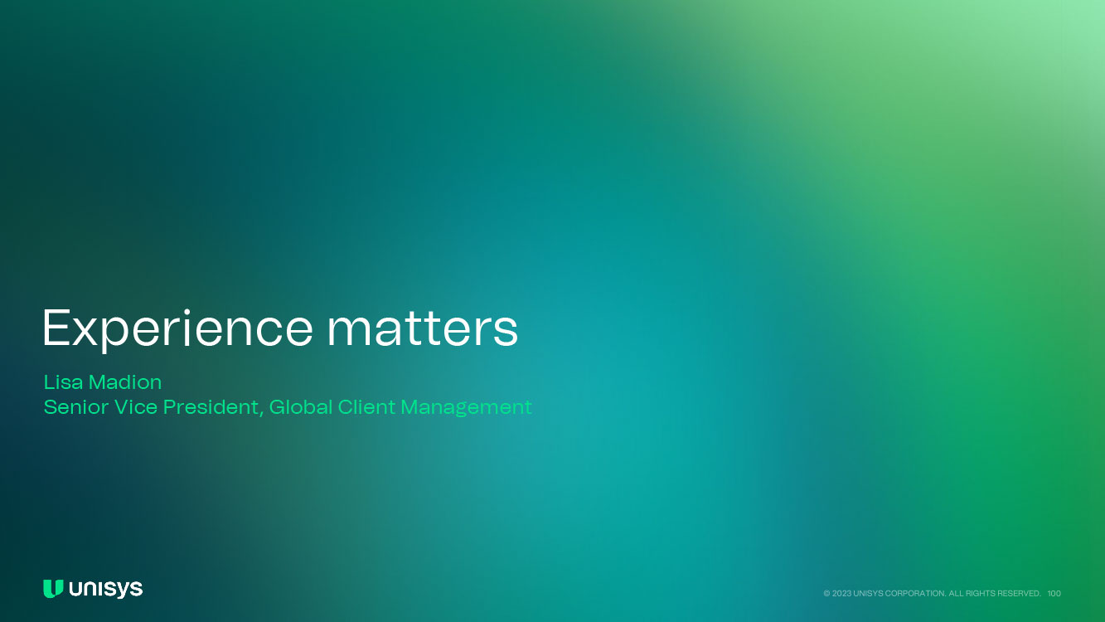Click the presenter name "Lisa Madion"
The image size is (1105, 622).
pos(103,382)
